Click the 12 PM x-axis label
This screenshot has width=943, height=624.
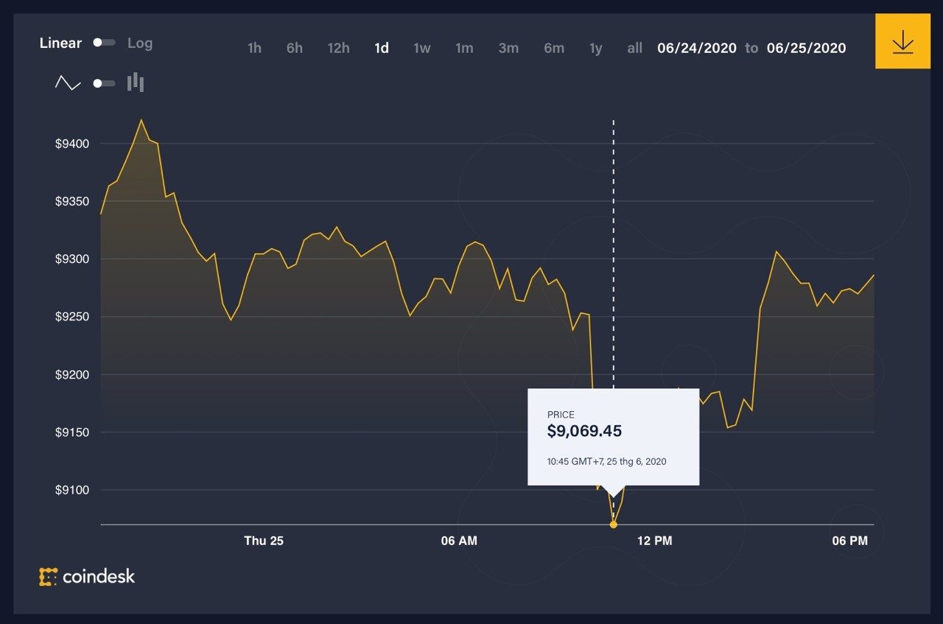pos(654,541)
